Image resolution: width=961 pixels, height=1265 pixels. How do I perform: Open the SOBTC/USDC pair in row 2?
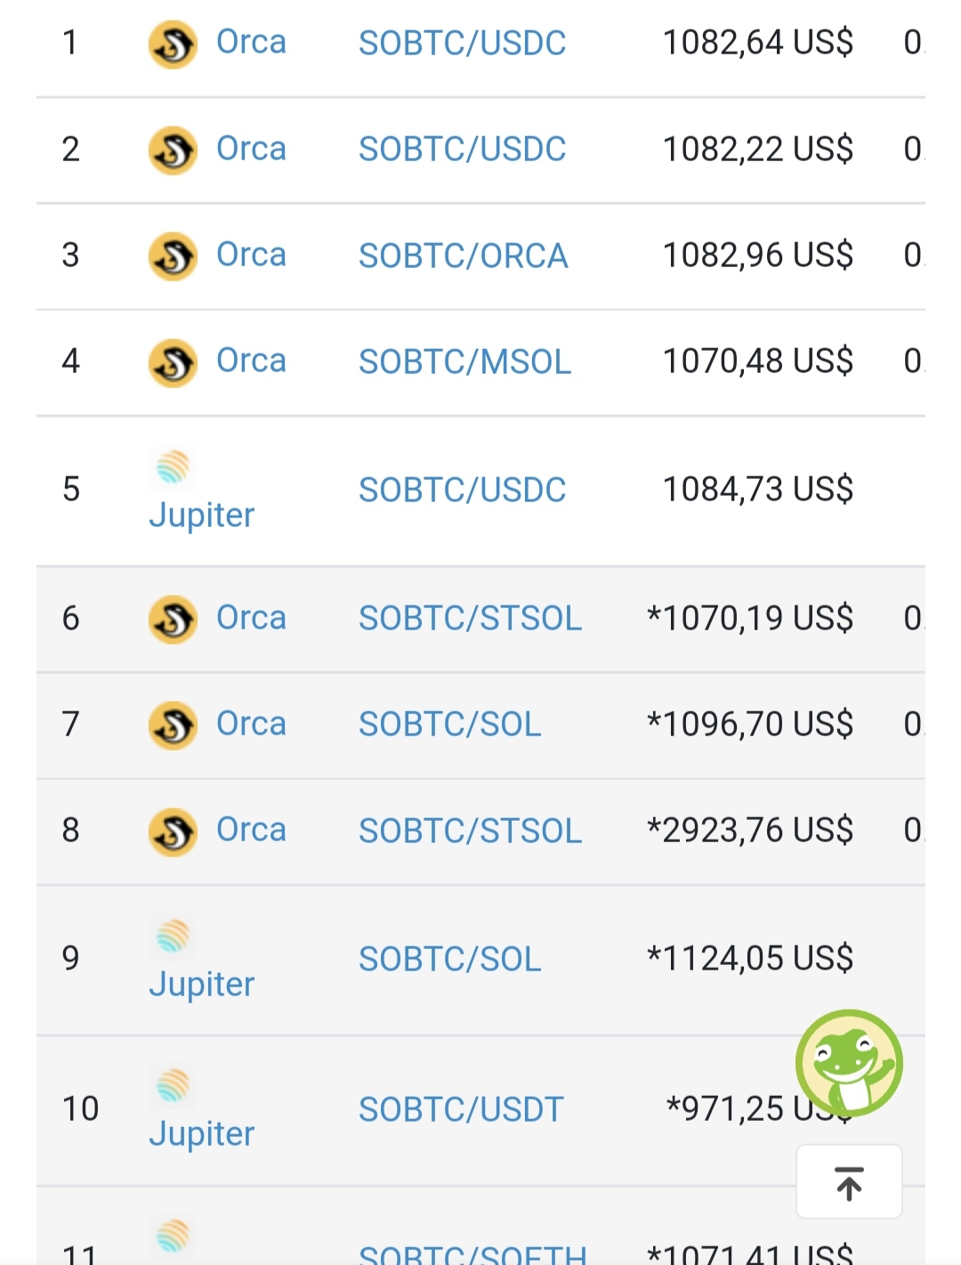tap(462, 149)
